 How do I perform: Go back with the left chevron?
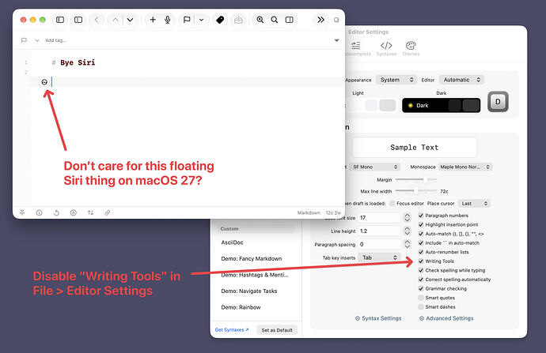pos(97,20)
